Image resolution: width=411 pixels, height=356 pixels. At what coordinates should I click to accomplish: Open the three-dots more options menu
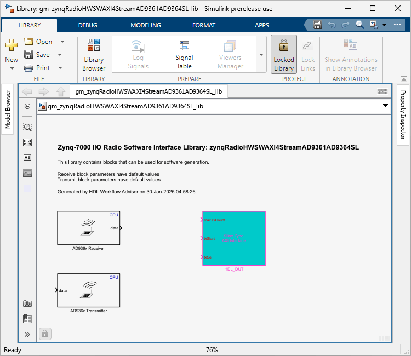tap(397, 25)
